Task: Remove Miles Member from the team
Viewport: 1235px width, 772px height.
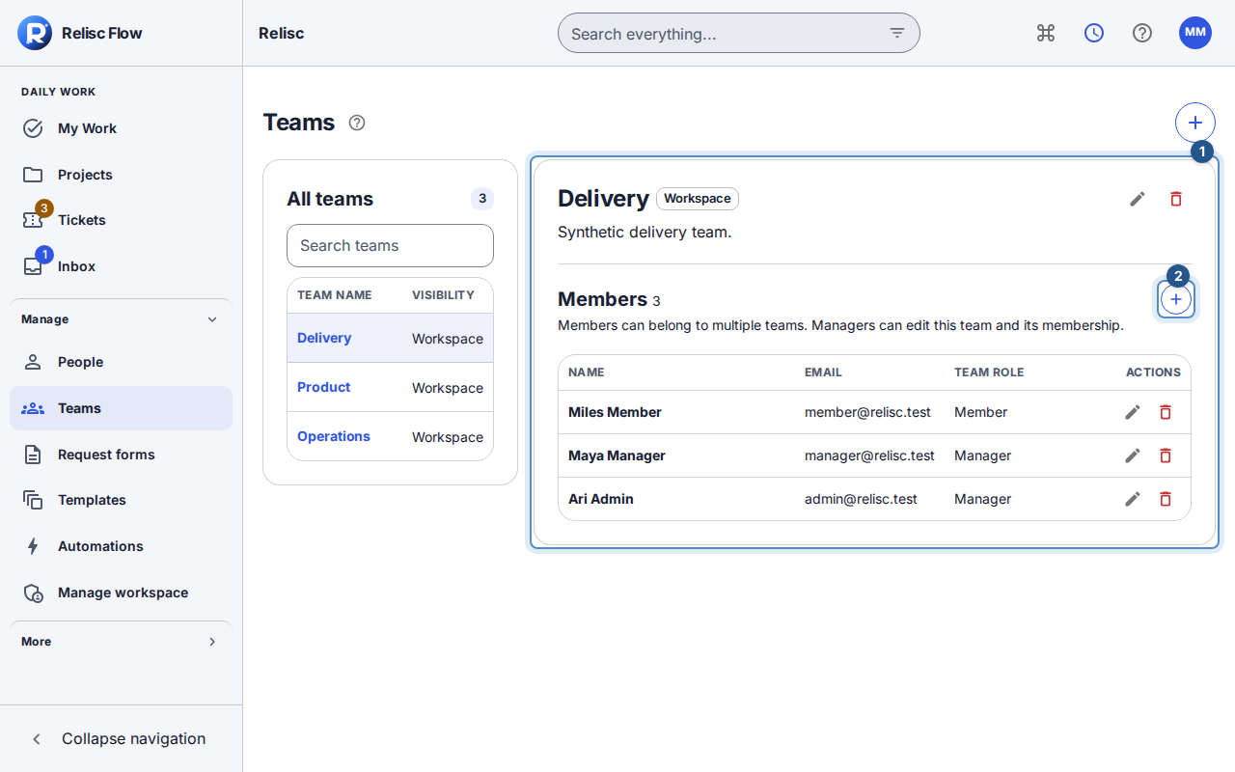Action: pos(1166,412)
